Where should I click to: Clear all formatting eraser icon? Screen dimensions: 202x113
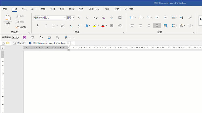[103, 18]
